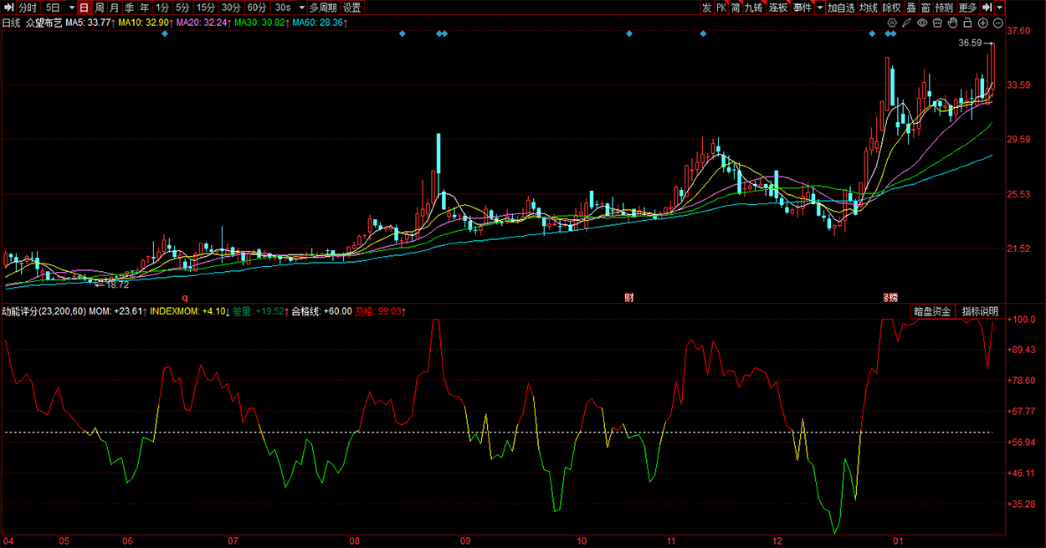
Task: Toggle 均线 moving average display
Action: [x=868, y=8]
